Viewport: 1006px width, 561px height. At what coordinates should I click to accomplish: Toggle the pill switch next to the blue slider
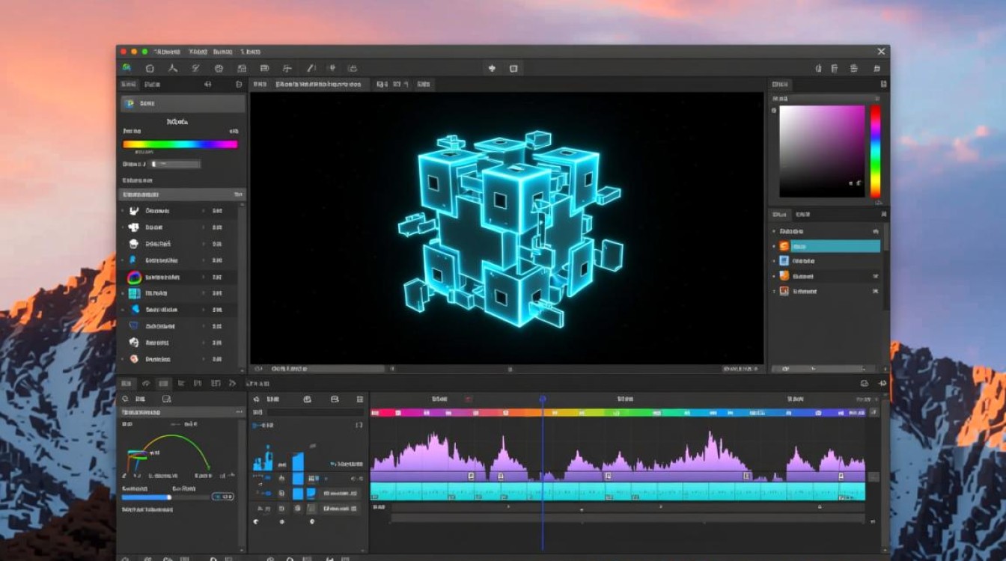pyautogui.click(x=222, y=496)
